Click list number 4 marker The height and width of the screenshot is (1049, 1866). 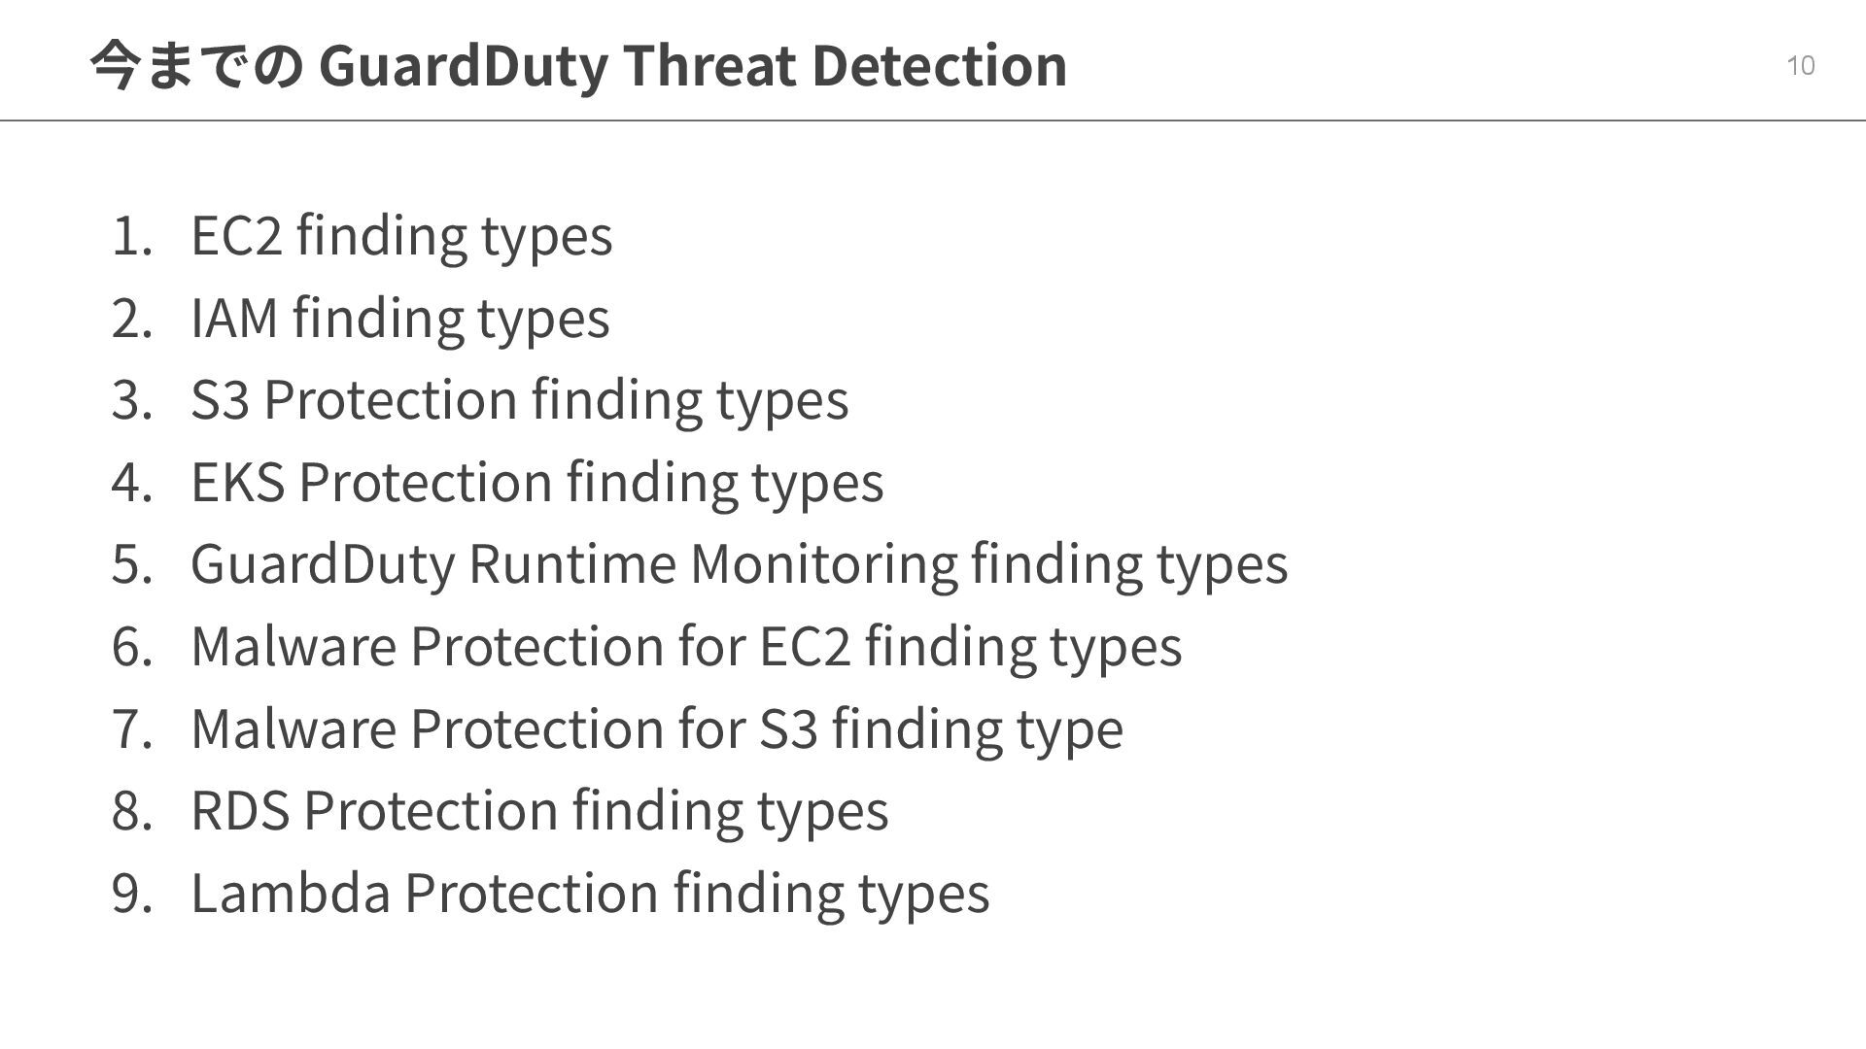pyautogui.click(x=132, y=483)
